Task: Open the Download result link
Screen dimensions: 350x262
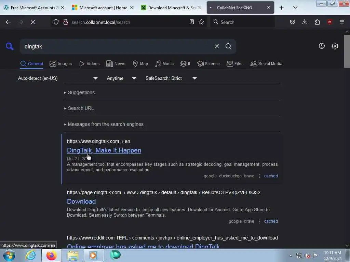Action: click(81, 201)
